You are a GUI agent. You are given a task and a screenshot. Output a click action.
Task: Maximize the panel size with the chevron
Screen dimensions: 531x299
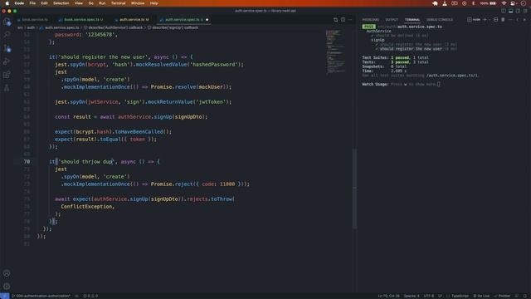517,20
